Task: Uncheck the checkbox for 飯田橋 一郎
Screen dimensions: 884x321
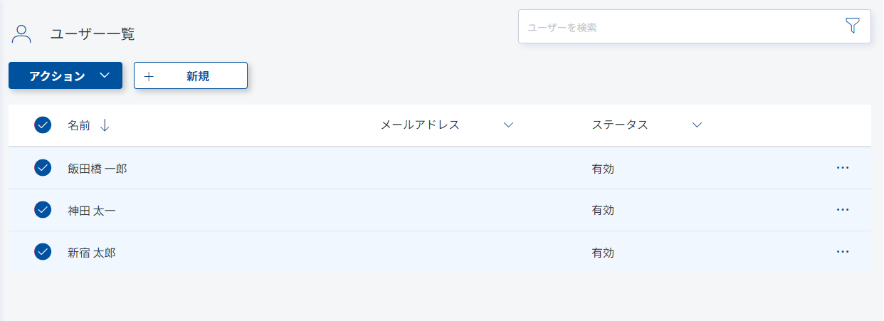Action: click(x=43, y=168)
